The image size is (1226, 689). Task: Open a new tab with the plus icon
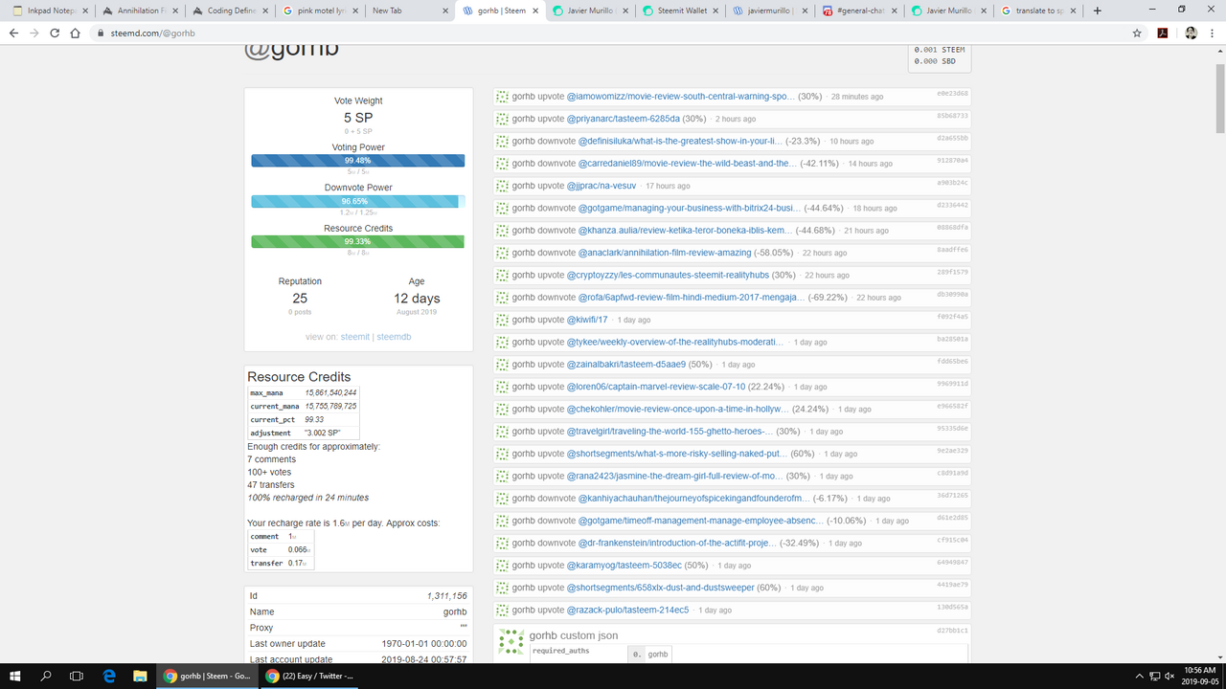tap(1098, 11)
